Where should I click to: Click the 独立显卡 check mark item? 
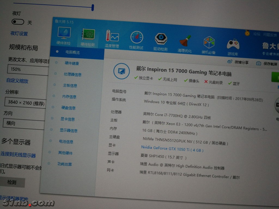click(x=144, y=78)
